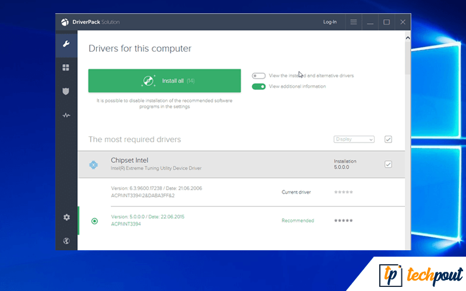Image resolution: width=466 pixels, height=291 pixels.
Task: Open the wrench Drivers section in sidebar
Action: 66,44
